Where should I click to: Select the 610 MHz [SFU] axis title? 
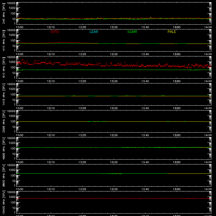point(4,67)
